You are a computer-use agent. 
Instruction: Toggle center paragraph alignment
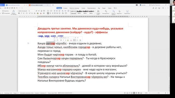50,13
